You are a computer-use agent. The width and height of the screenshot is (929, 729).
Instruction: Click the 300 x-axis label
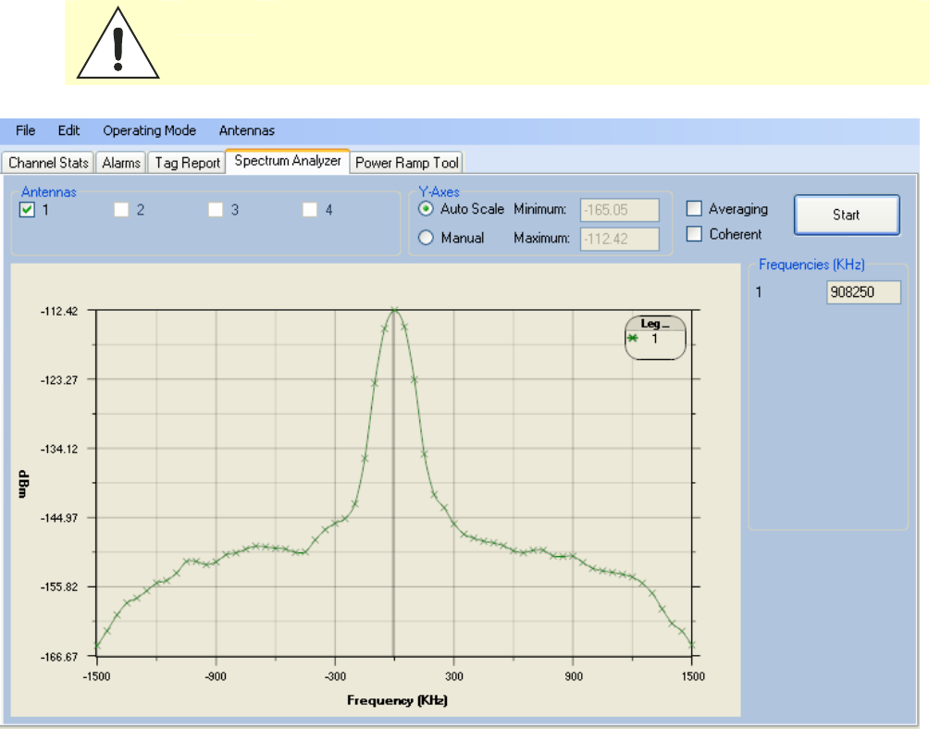coord(454,676)
